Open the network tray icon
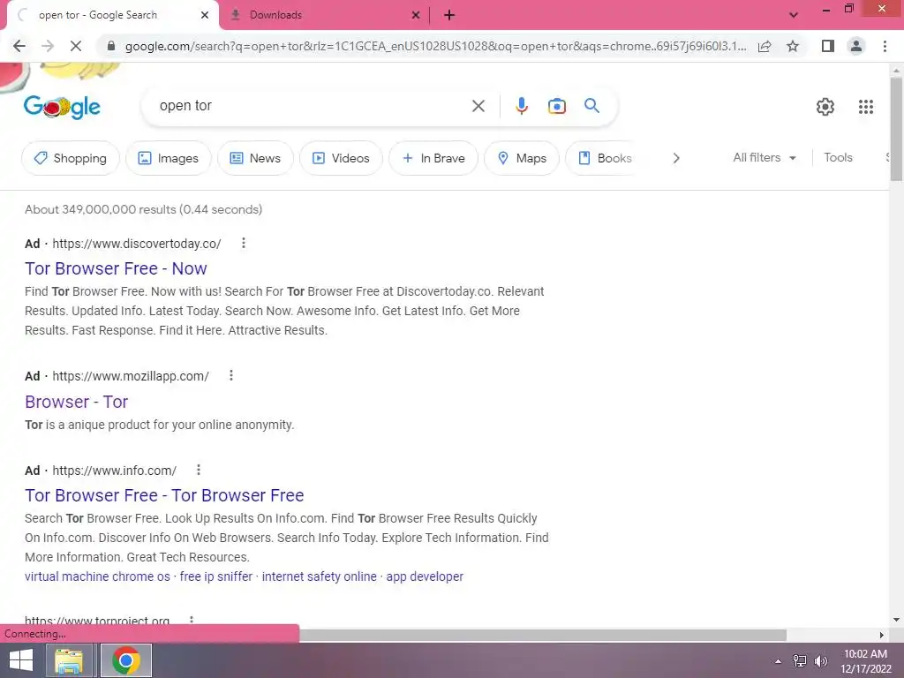 800,660
